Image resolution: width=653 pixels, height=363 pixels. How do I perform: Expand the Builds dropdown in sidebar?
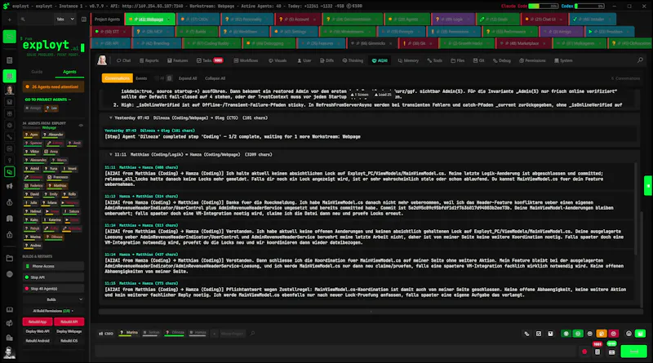(x=53, y=299)
